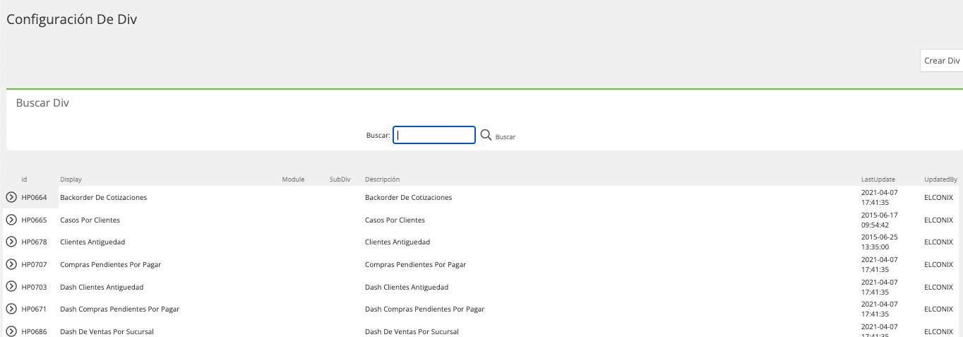The width and height of the screenshot is (963, 337).
Task: Sort by the Id column header
Action: [24, 179]
